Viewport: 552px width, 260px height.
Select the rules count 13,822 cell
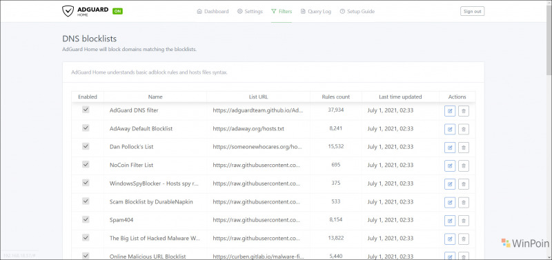(336, 238)
